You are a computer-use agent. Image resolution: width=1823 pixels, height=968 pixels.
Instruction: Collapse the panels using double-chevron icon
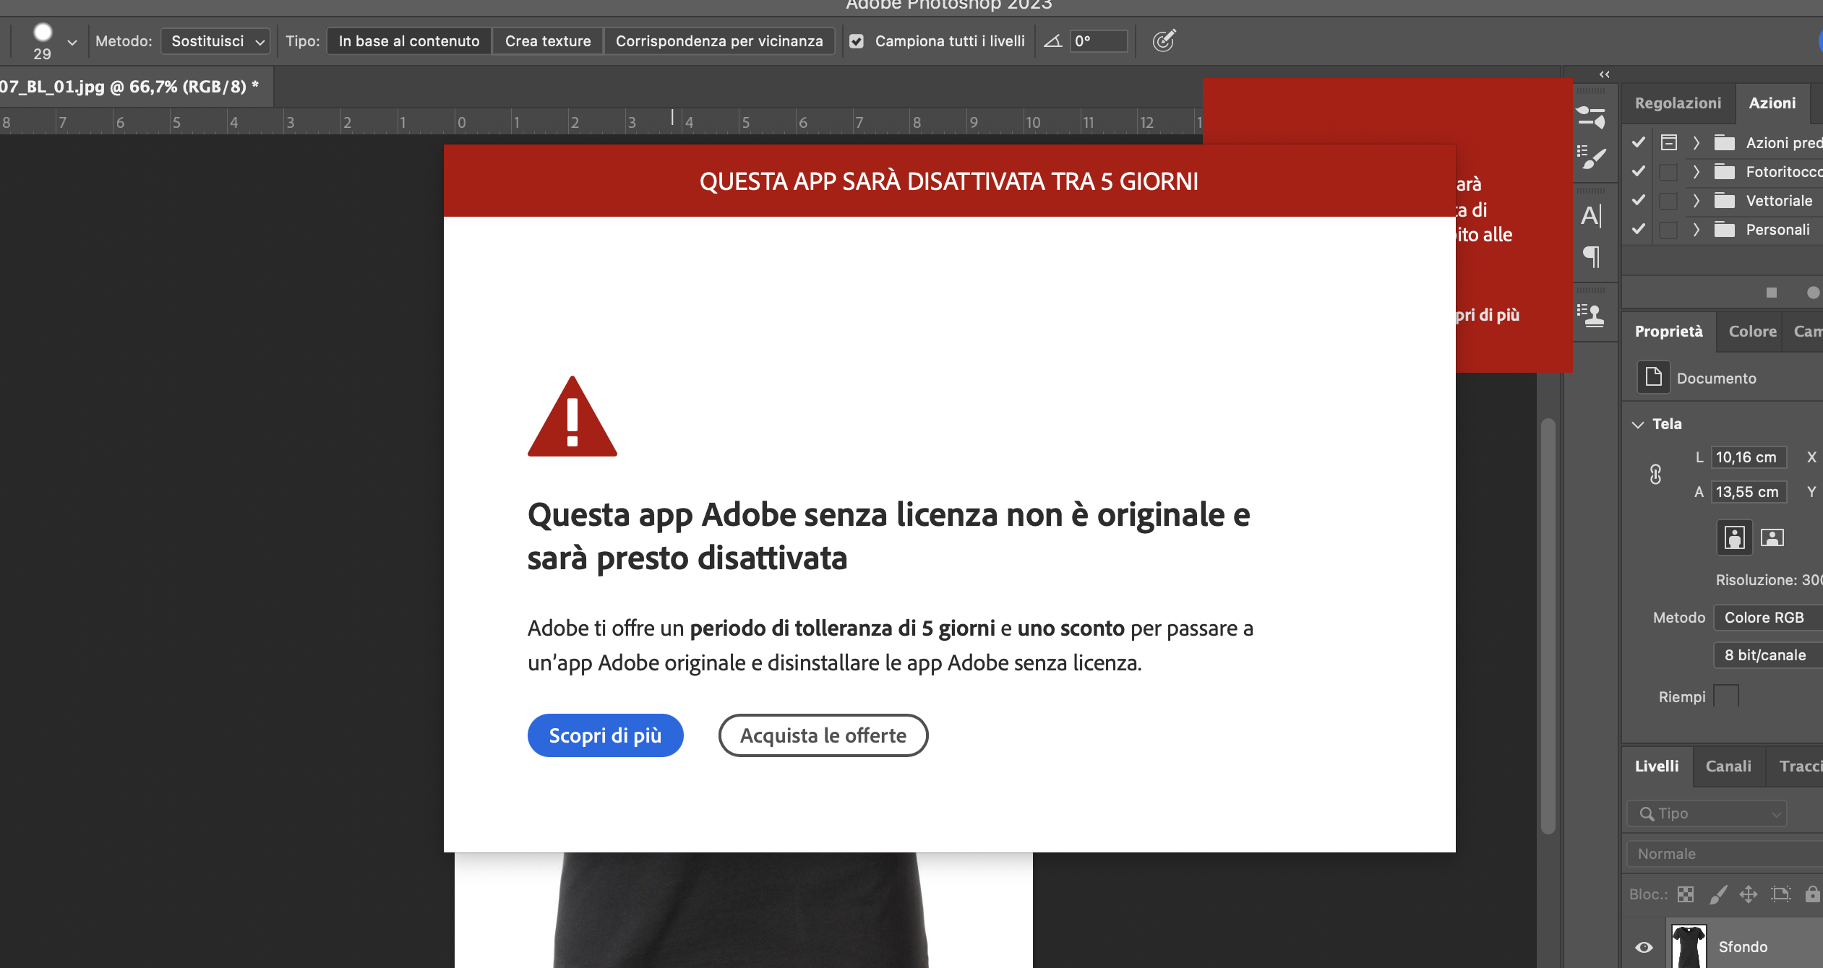click(x=1605, y=74)
